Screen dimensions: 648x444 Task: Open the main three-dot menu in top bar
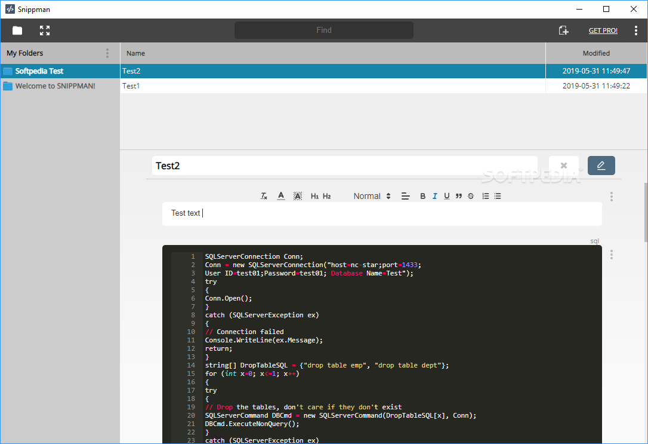coord(635,30)
